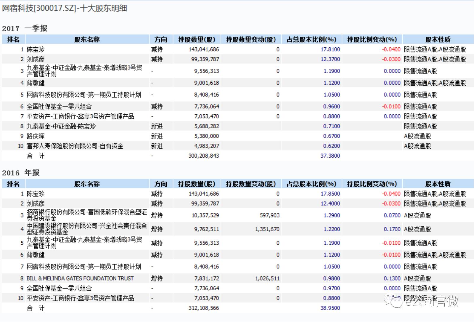The width and height of the screenshot is (474, 322).
Task: Click the 37.3800 total percentage value
Action: 330,156
